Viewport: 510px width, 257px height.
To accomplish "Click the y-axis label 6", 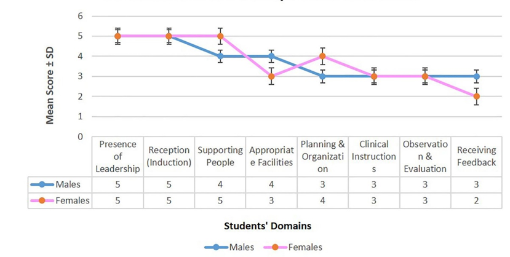I will [x=79, y=15].
